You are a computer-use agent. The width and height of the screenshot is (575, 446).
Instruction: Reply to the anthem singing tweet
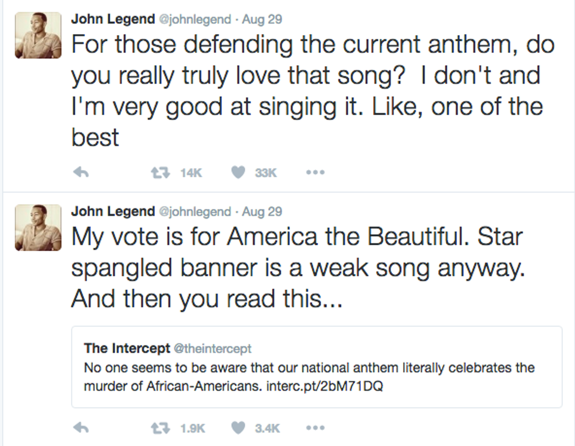[x=80, y=173]
